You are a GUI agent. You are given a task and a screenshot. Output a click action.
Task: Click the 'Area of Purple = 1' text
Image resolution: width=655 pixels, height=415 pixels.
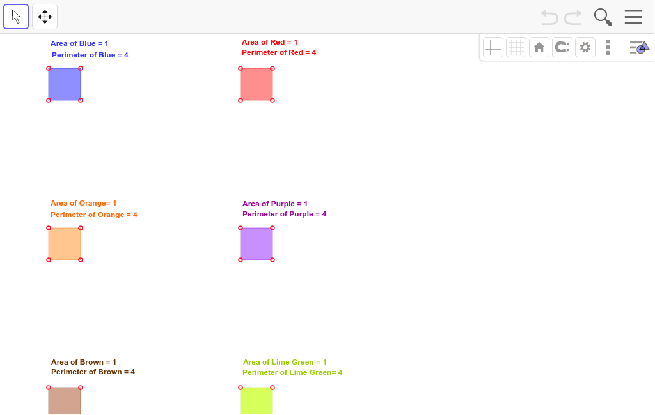coord(275,204)
